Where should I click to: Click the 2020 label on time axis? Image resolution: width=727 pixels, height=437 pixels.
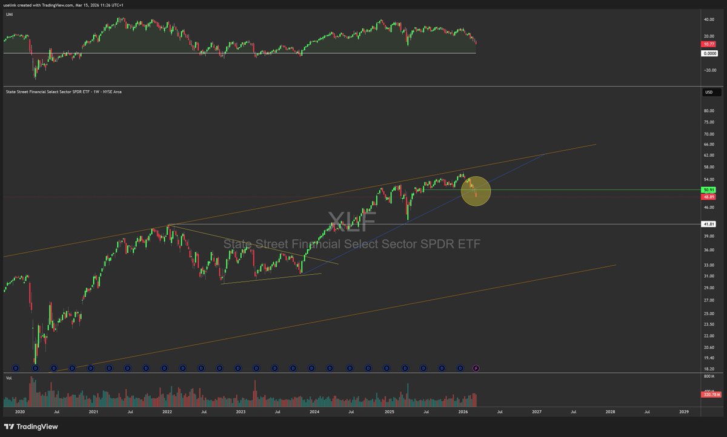(x=20, y=411)
